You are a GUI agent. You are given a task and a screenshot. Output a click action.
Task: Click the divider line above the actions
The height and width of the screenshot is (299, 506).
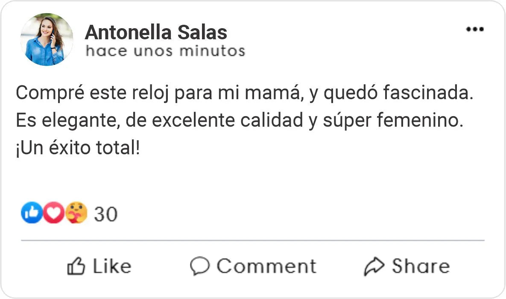253,240
